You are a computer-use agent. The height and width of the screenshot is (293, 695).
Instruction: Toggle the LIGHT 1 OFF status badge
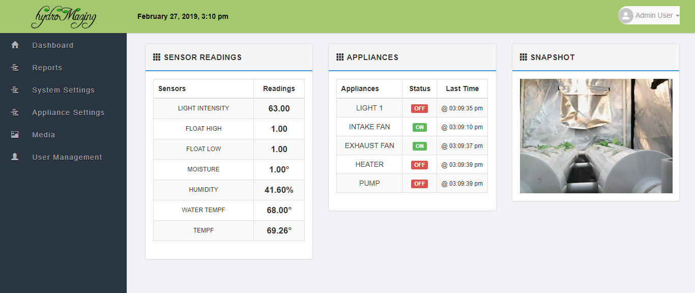click(x=419, y=108)
